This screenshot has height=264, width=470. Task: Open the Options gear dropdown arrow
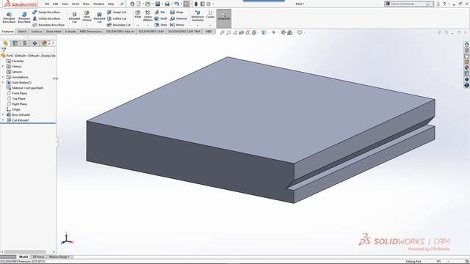[213, 4]
